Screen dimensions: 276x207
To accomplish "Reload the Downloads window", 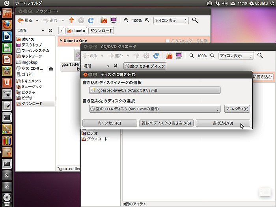I will pyautogui.click(x=91, y=21).
